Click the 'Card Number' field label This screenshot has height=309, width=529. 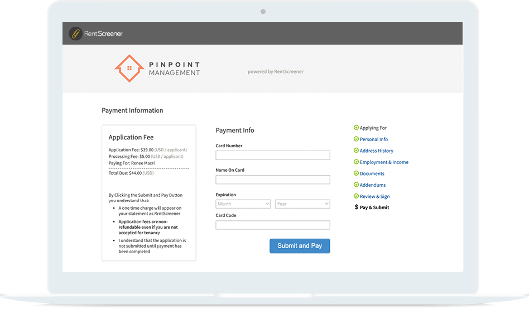pos(229,146)
